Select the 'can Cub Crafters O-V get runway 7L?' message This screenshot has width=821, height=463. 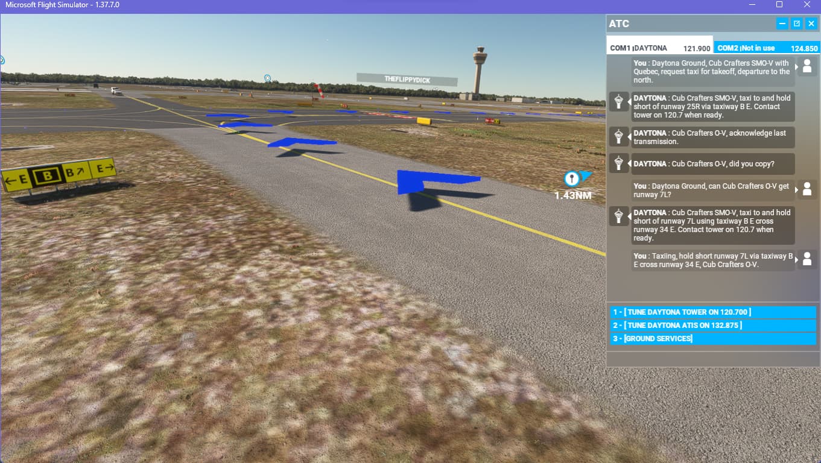click(x=713, y=190)
